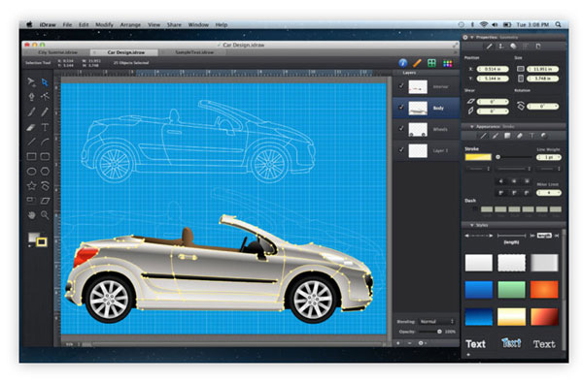The width and height of the screenshot is (583, 382).
Task: Toggle visibility of Interior layer
Action: pos(400,85)
